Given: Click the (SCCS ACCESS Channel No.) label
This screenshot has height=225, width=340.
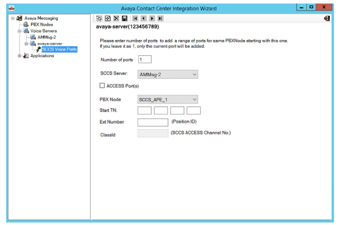Looking at the screenshot, I should (x=201, y=132).
